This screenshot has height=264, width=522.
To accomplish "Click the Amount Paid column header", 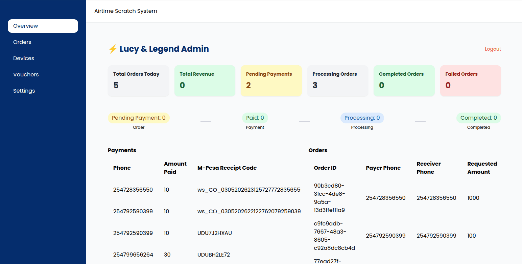I will (x=175, y=168).
